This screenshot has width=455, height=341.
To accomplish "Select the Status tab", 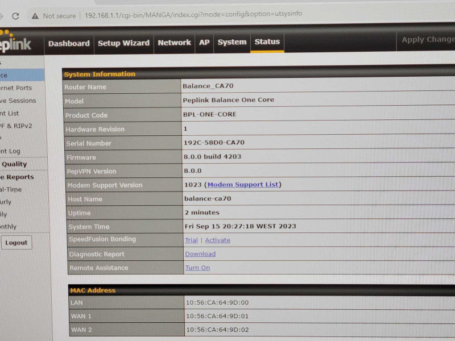I will [267, 41].
